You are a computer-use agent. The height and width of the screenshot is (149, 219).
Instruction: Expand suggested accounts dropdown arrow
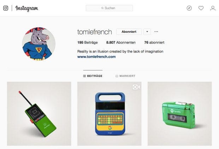147,32
